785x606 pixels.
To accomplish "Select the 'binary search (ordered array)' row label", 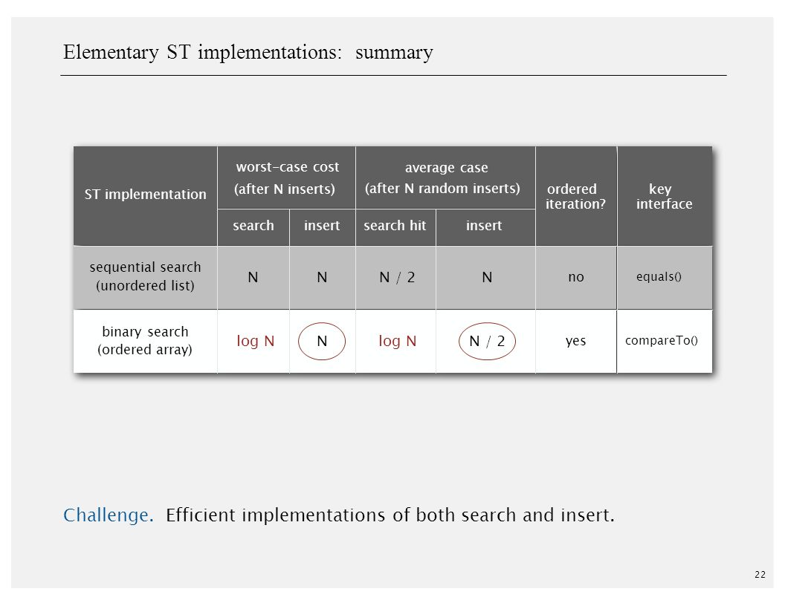I will 145,341.
